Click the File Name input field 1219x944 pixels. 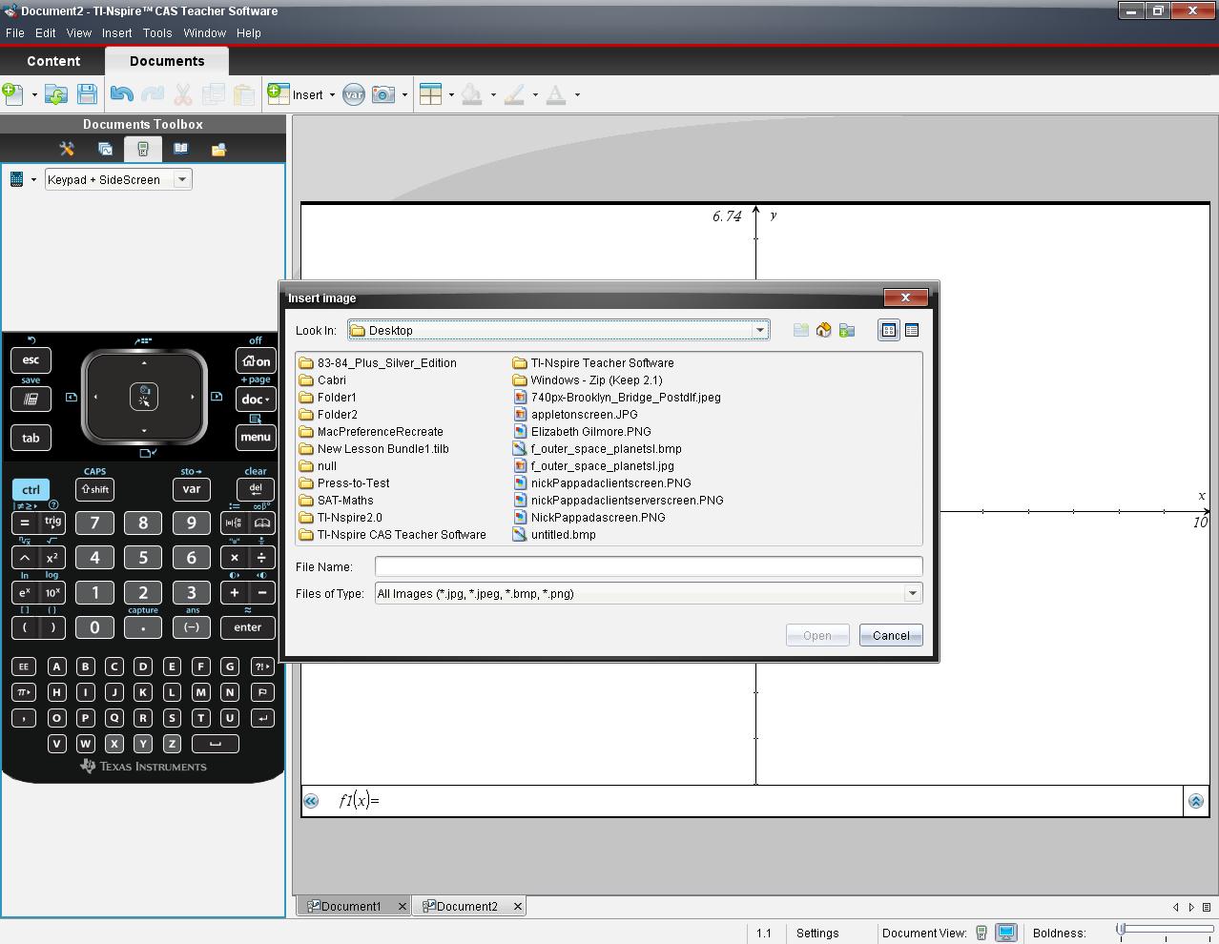tap(648, 566)
